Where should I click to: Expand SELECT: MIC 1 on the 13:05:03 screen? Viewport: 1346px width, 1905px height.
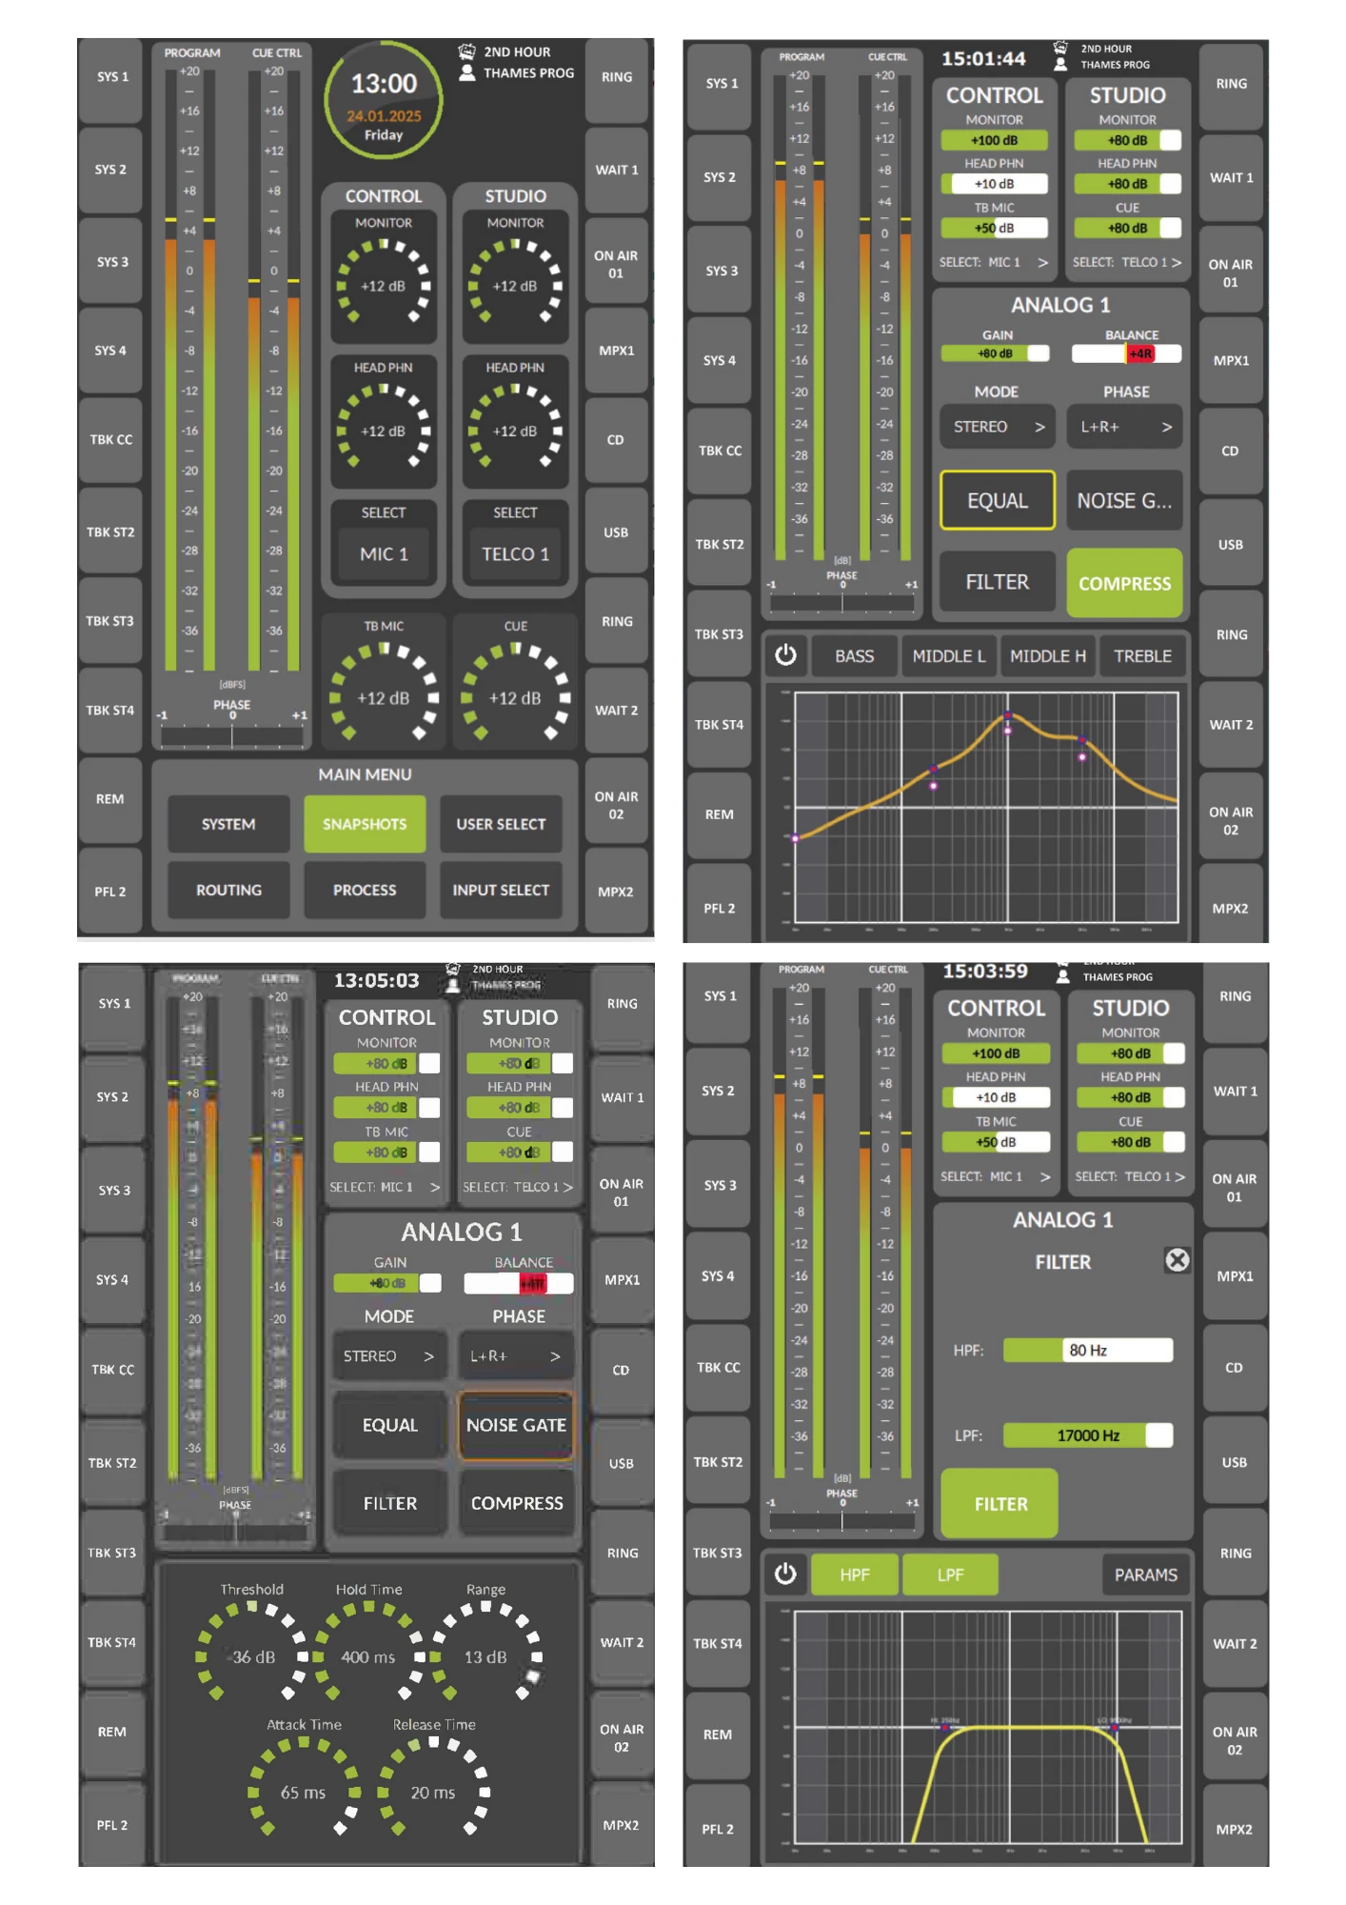pos(386,1187)
